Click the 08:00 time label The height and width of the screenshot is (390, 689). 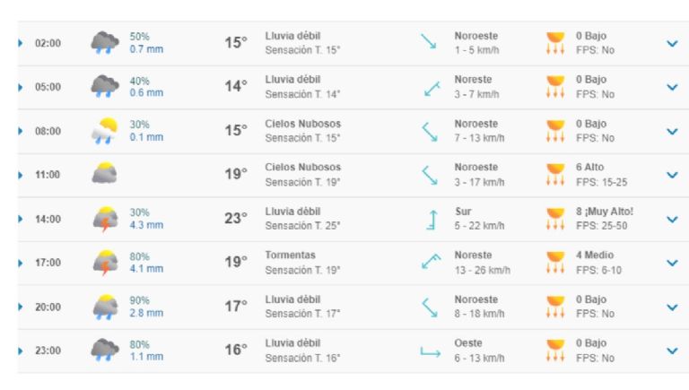[x=48, y=131]
